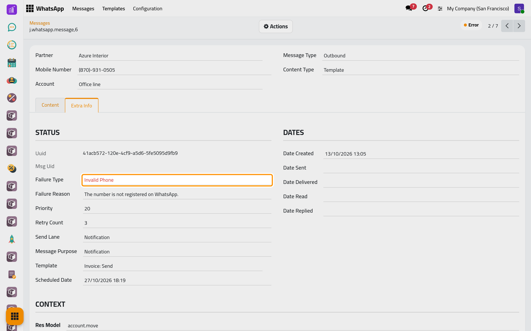This screenshot has height=331, width=531.
Task: Select the Extra Info tab
Action: pyautogui.click(x=82, y=106)
